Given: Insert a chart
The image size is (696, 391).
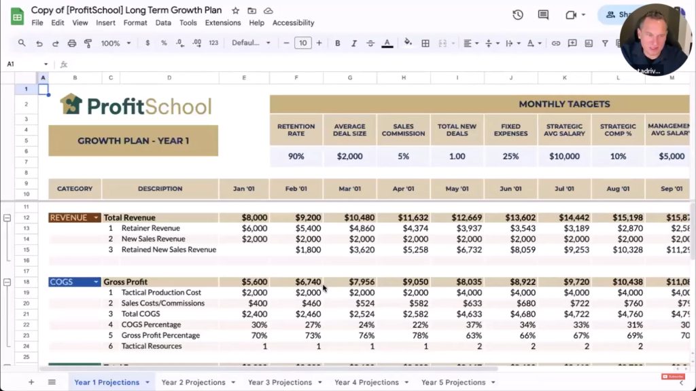Looking at the screenshot, I should (589, 43).
